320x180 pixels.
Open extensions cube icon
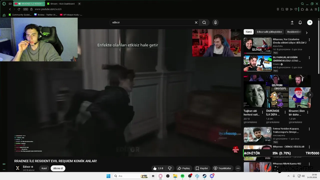point(302,9)
